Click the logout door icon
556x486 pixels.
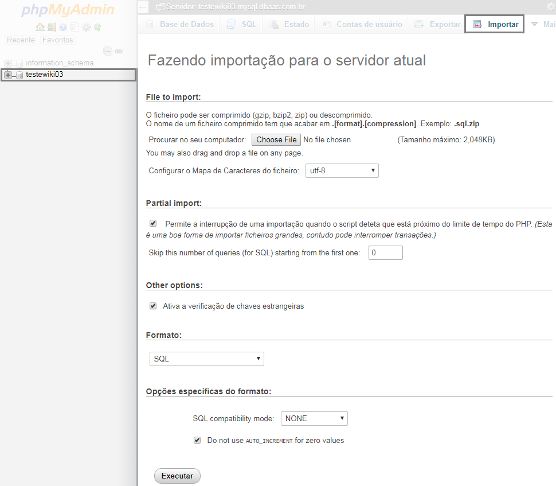[x=52, y=27]
